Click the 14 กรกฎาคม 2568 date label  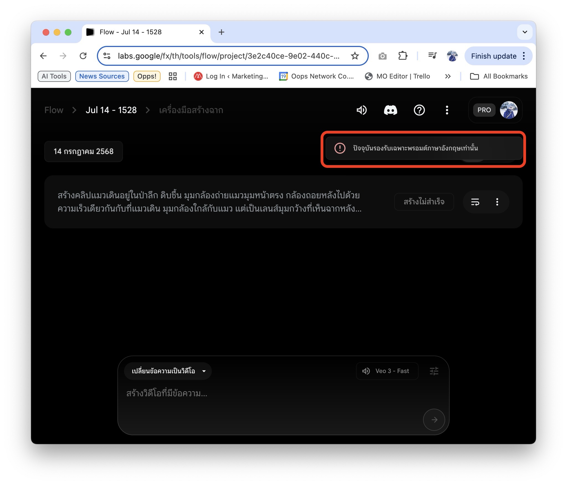tap(83, 152)
